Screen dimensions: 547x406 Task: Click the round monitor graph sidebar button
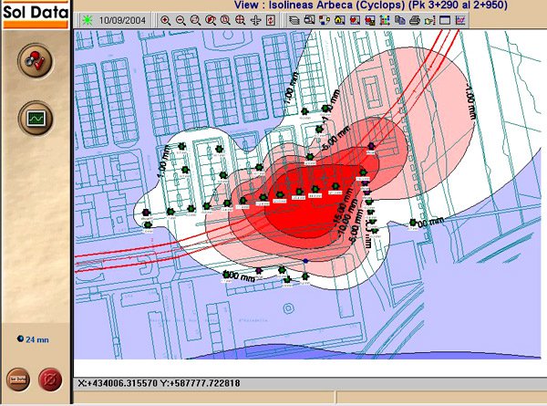click(36, 119)
